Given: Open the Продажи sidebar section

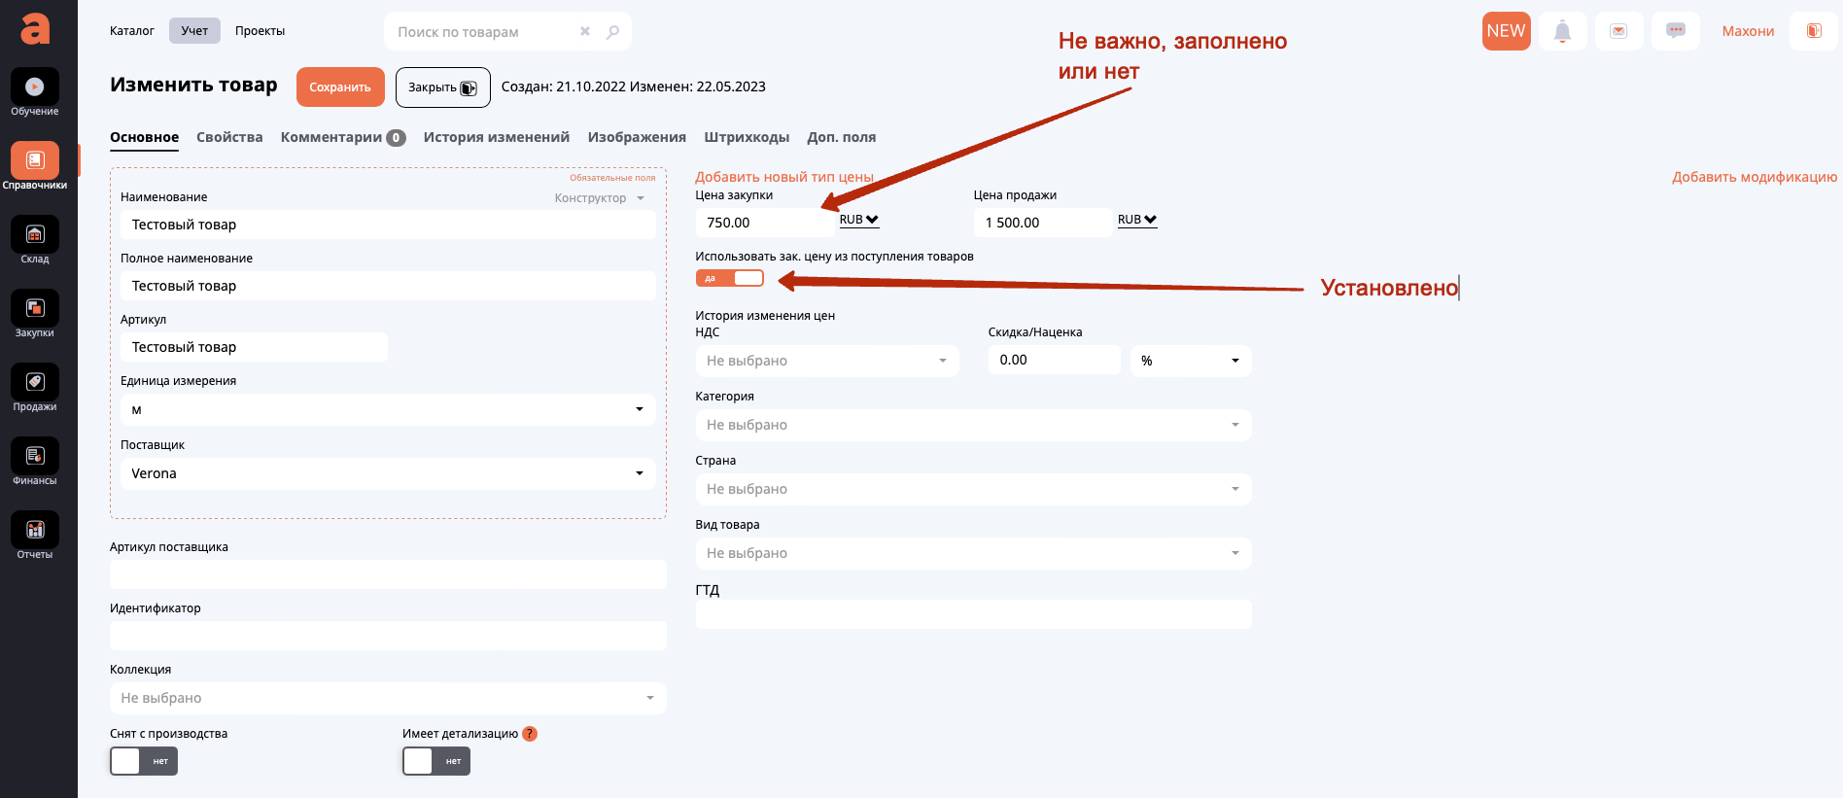Looking at the screenshot, I should pos(35,383).
